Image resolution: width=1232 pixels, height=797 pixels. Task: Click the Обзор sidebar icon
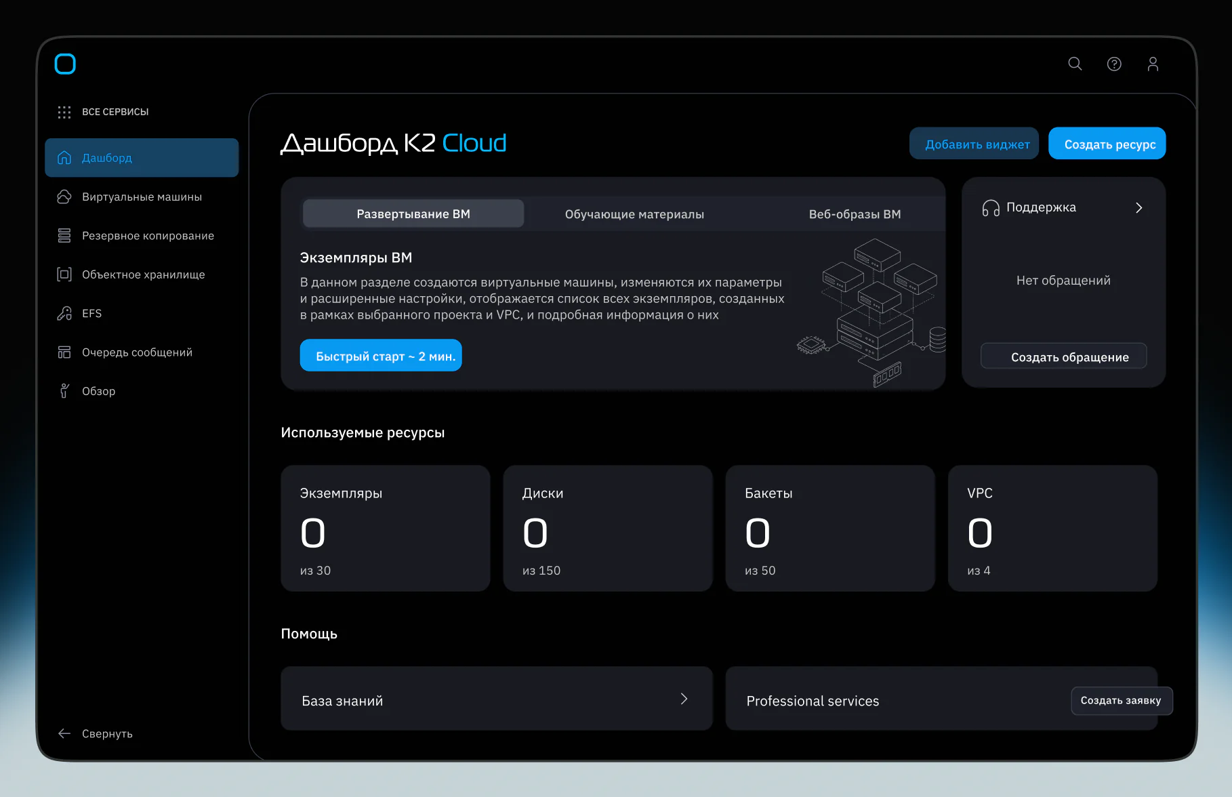pyautogui.click(x=64, y=391)
